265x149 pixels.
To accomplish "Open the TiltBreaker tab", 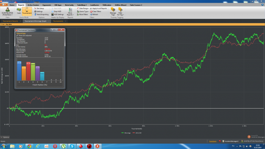I will coord(107,5).
